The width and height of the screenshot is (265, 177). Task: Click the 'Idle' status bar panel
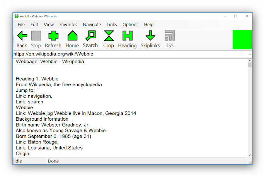point(30,161)
